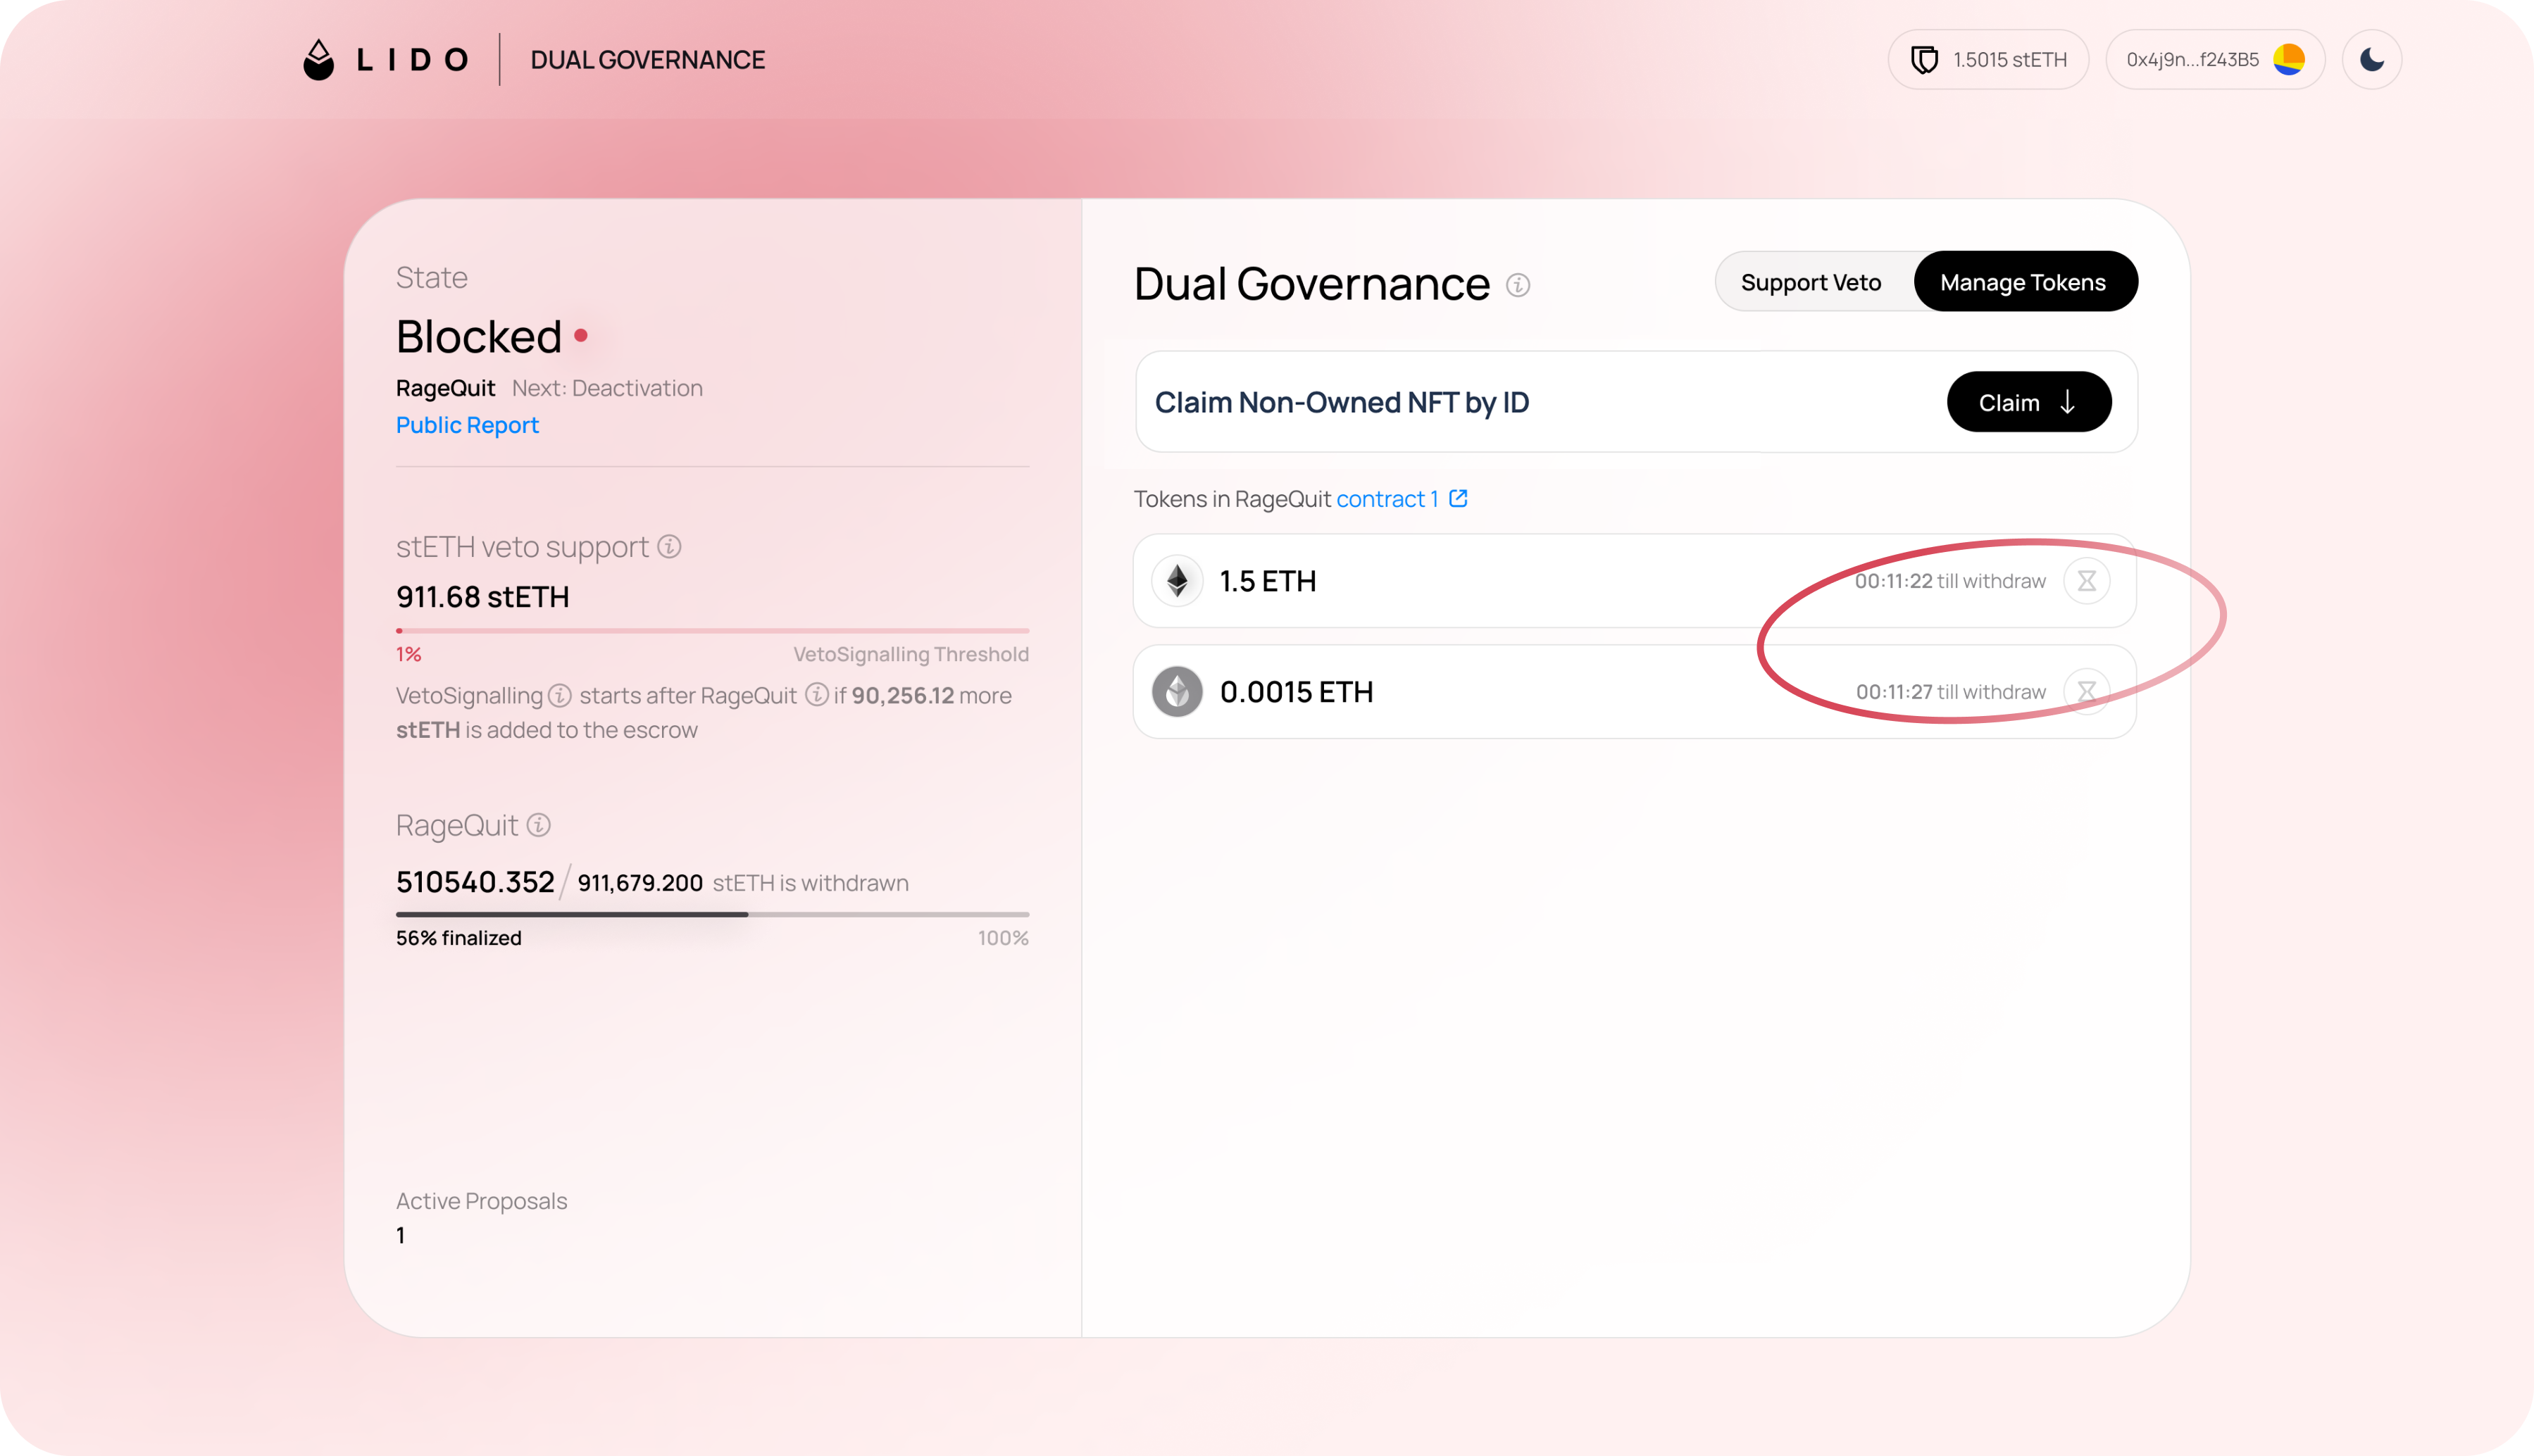This screenshot has height=1456, width=2534.
Task: Open wallet 0x4j9n...f243B5 account menu
Action: 2215,60
